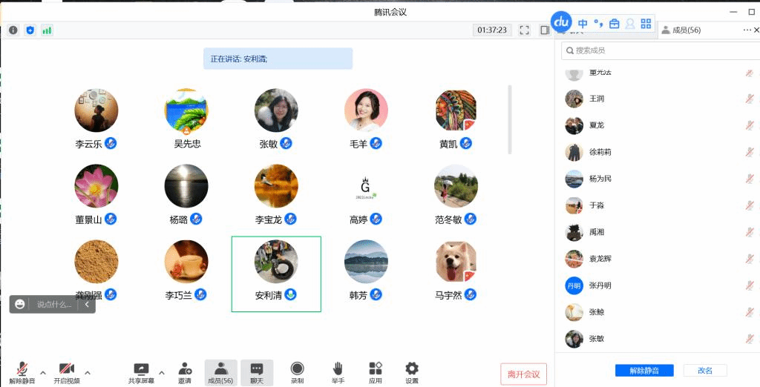Screen dimensions: 760x387
Task: Check the green network signal icon
Action: click(47, 30)
